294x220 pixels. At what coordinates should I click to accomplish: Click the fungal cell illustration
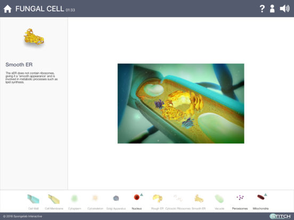click(x=181, y=104)
